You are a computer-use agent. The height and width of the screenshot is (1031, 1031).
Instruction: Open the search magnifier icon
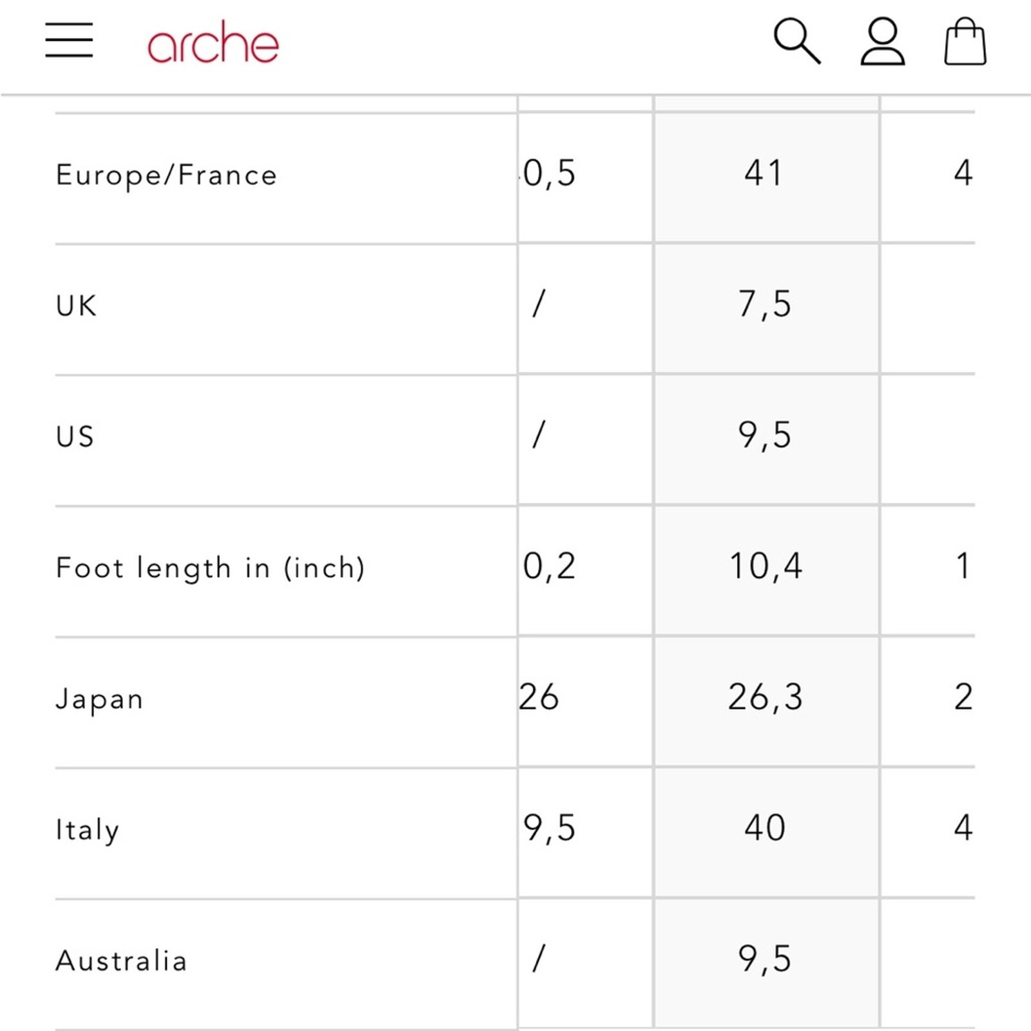pyautogui.click(x=796, y=41)
